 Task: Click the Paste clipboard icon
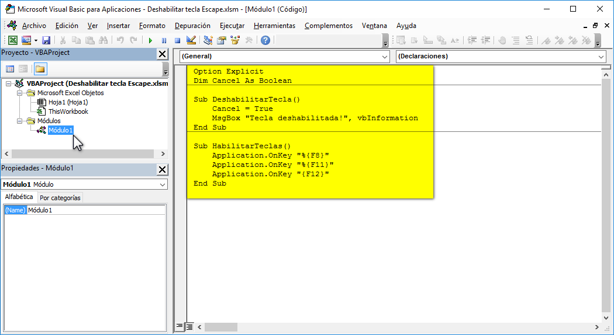click(x=90, y=40)
